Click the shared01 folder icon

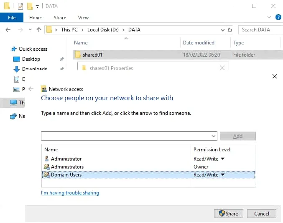point(78,55)
